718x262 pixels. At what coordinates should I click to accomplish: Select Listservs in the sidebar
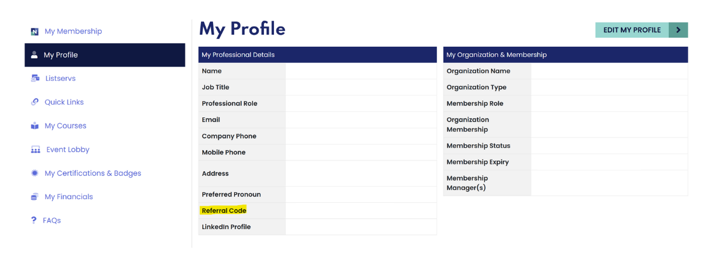[x=60, y=78]
